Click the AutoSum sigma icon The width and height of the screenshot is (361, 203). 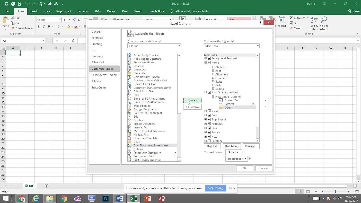[x=291, y=18]
